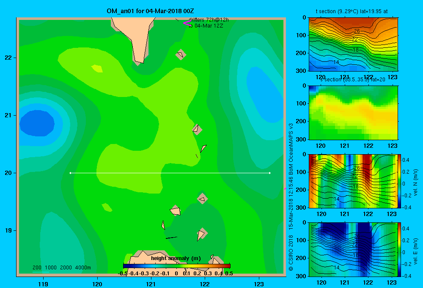The width and height of the screenshot is (423, 288).
Task: Click the '14' isotherm label in the temperature section
Action: [x=336, y=62]
